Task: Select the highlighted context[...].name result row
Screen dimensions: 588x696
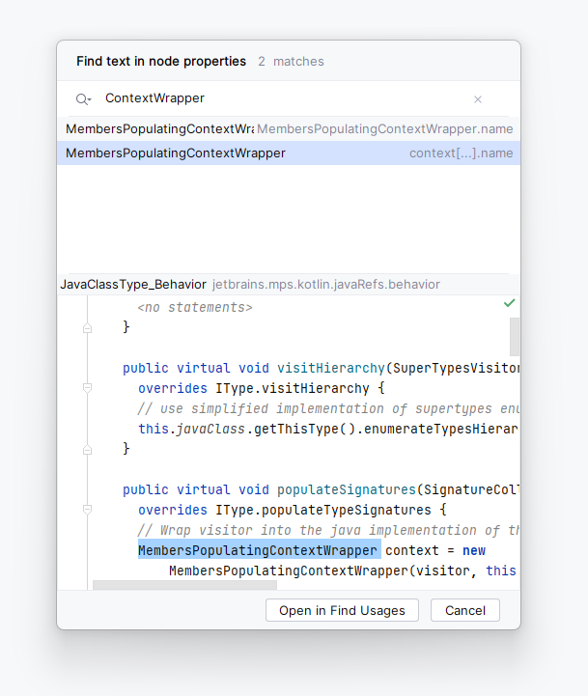Action: tap(289, 153)
